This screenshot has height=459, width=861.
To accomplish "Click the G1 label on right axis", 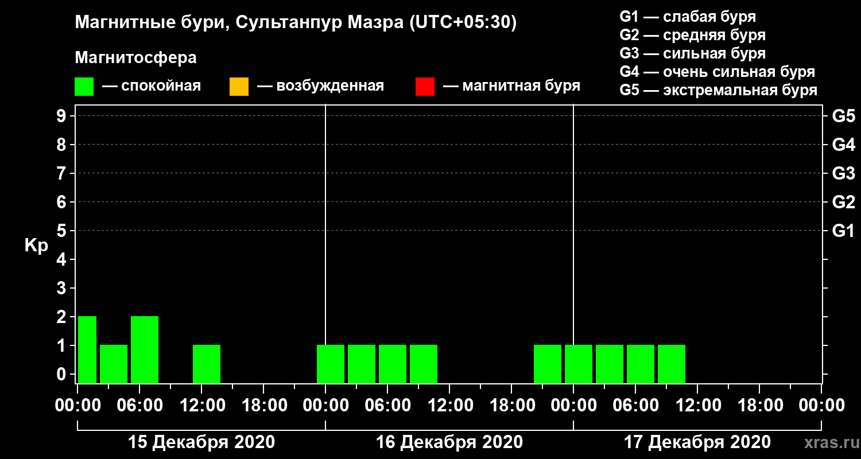I will 843,231.
